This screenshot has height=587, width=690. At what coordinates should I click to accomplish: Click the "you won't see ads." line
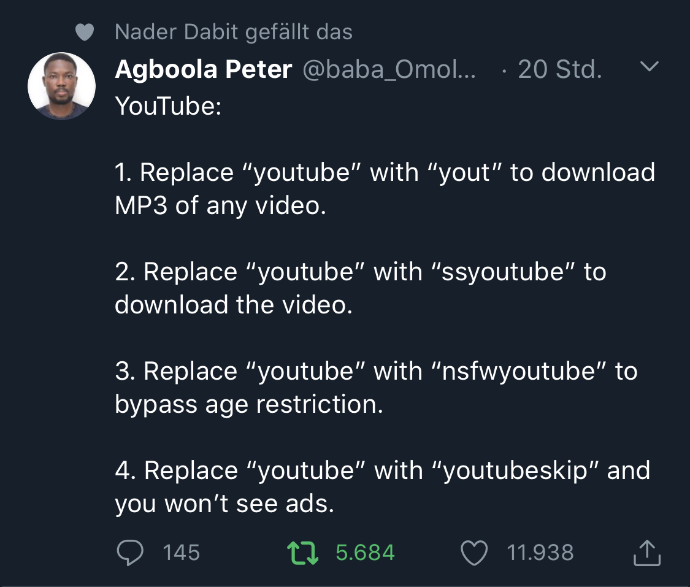pos(224,504)
